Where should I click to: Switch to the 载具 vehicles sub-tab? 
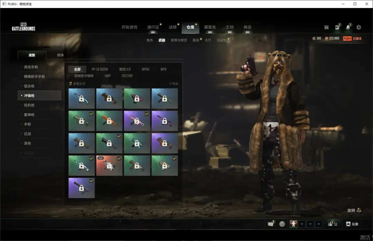pos(196,40)
